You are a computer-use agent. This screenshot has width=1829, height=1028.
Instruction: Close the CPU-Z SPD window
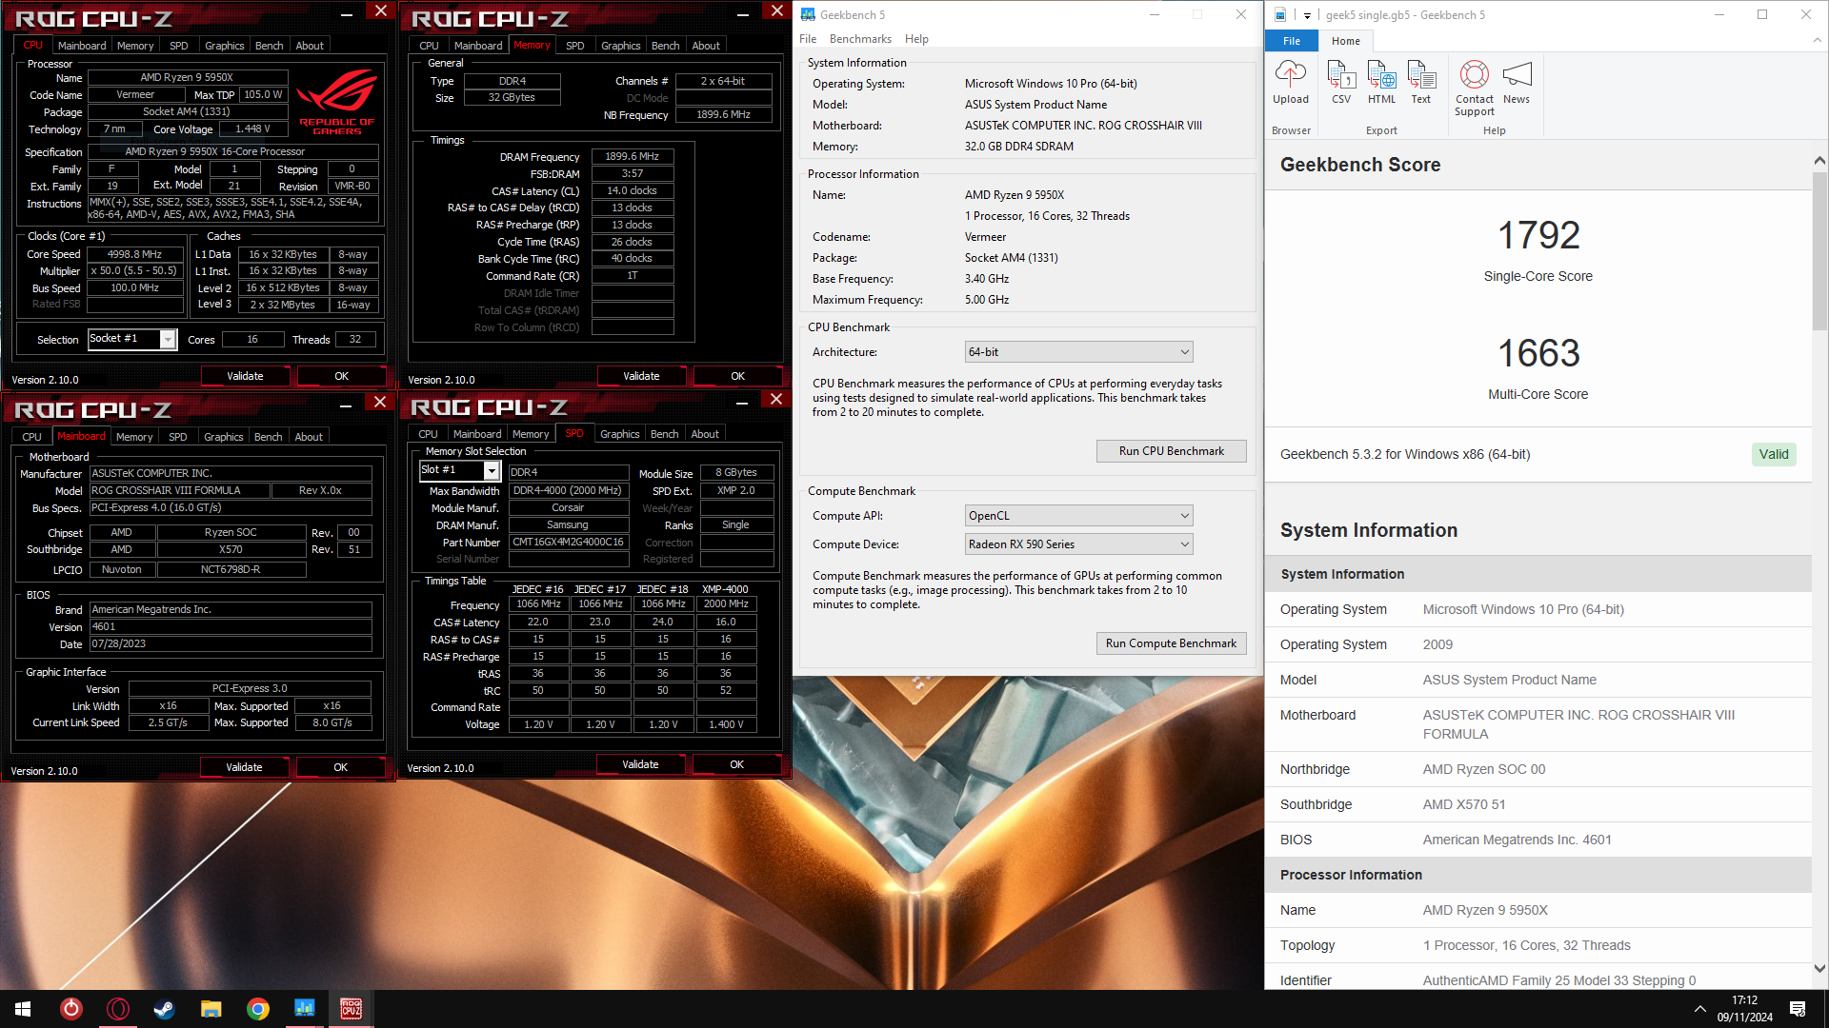pyautogui.click(x=775, y=400)
